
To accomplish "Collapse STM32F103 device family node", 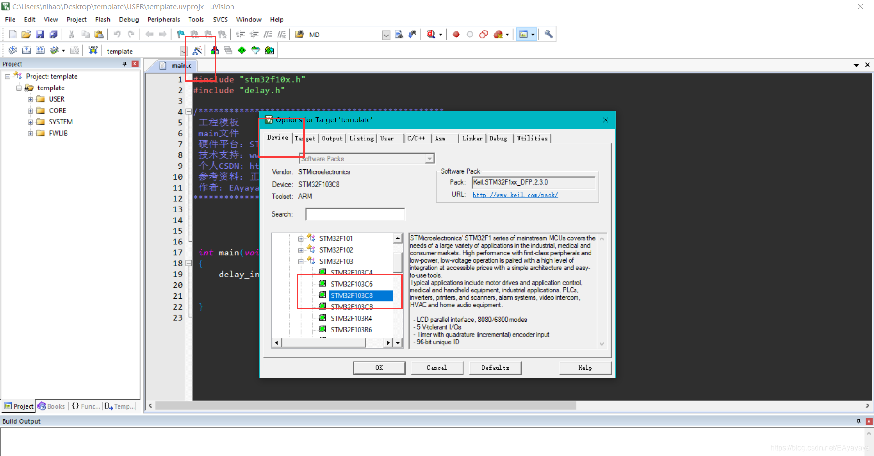I will pos(301,262).
